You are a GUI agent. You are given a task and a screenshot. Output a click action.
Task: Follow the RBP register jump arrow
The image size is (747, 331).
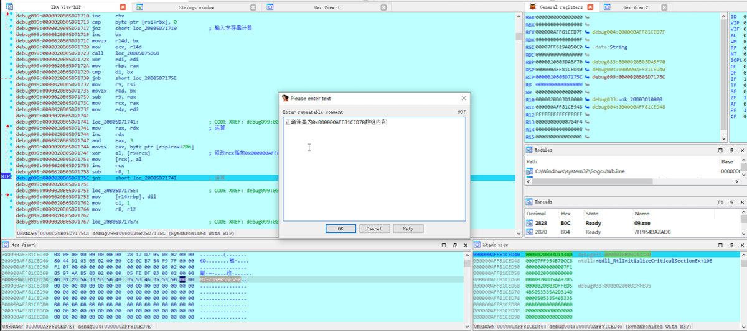coord(588,62)
